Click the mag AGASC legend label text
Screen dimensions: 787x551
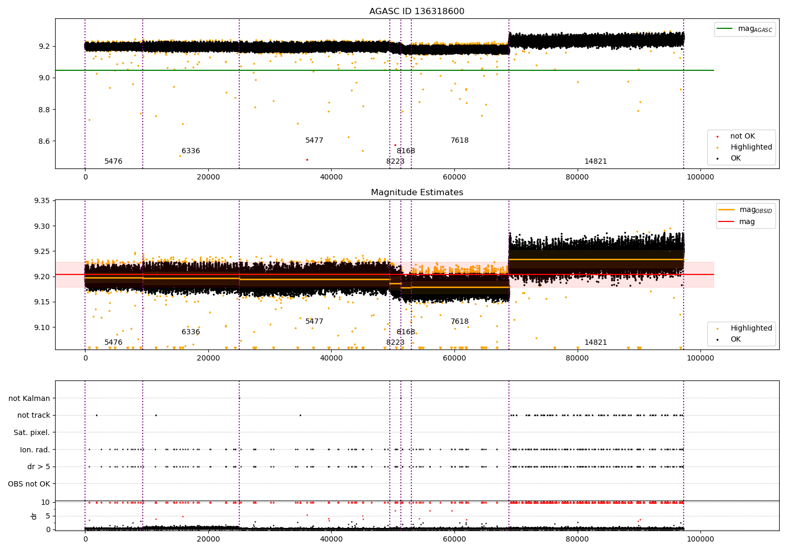pyautogui.click(x=755, y=29)
